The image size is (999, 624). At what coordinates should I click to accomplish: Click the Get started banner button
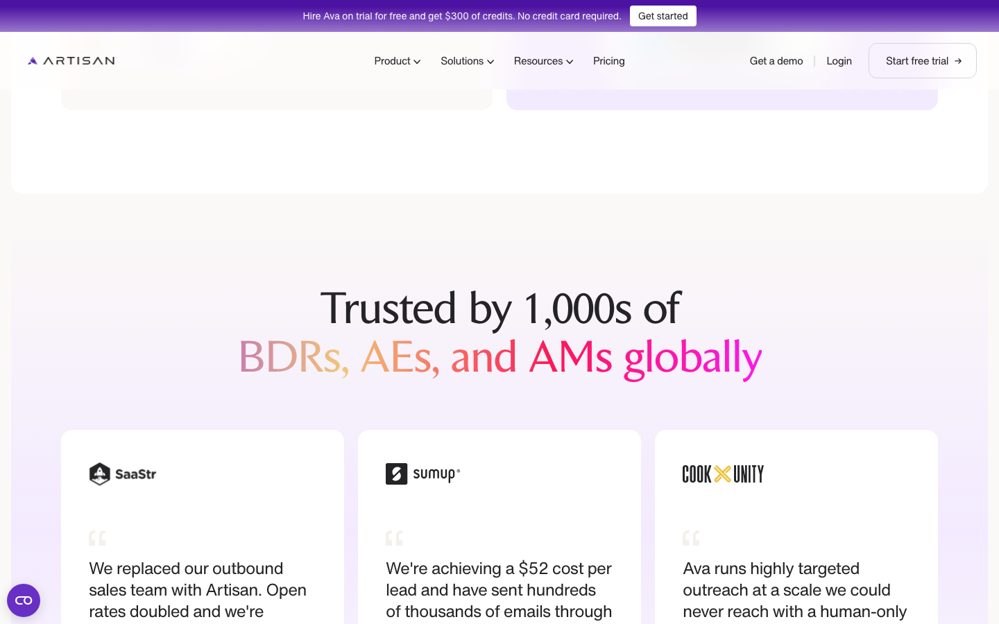coord(663,16)
